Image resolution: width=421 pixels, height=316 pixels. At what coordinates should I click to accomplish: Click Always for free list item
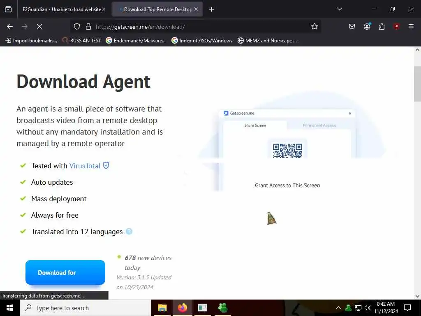(x=55, y=215)
